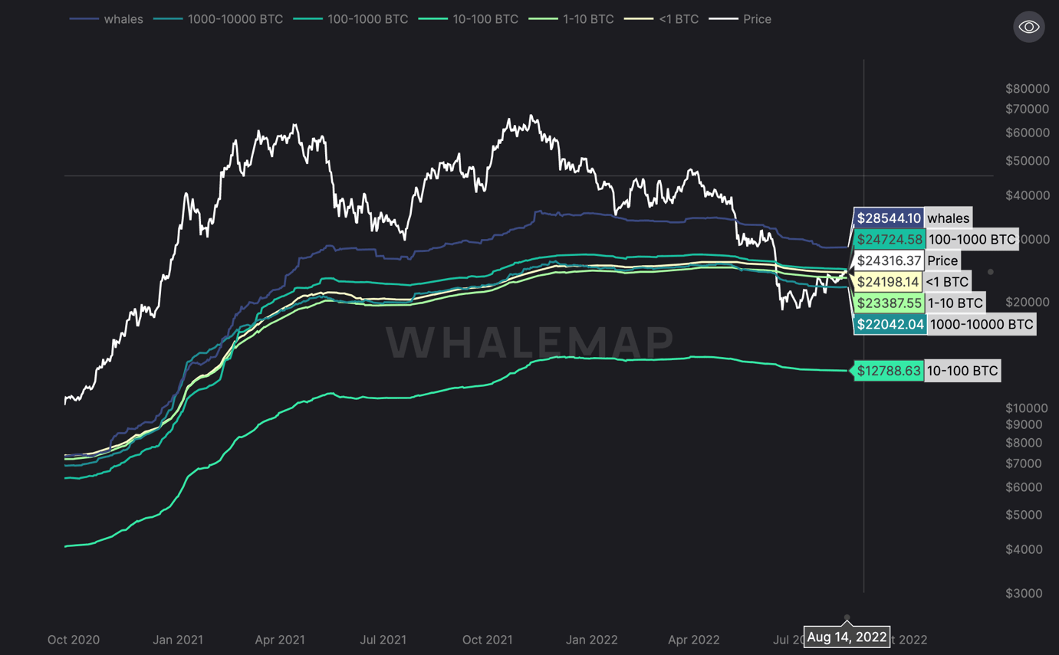1059x655 pixels.
Task: Click the Jan 2021 x-axis label
Action: click(x=178, y=640)
